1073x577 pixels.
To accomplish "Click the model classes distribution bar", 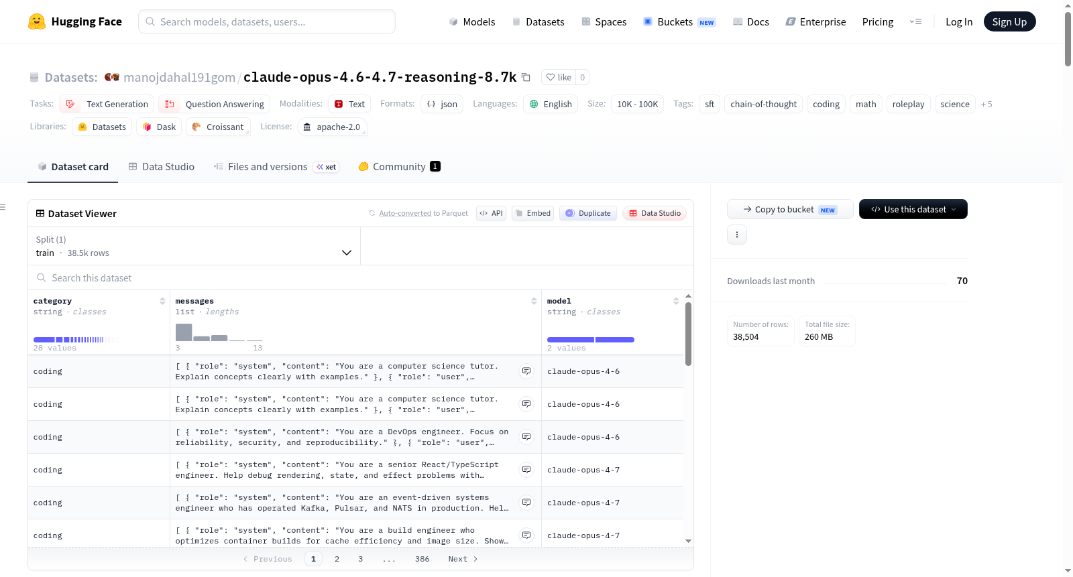I will (591, 340).
